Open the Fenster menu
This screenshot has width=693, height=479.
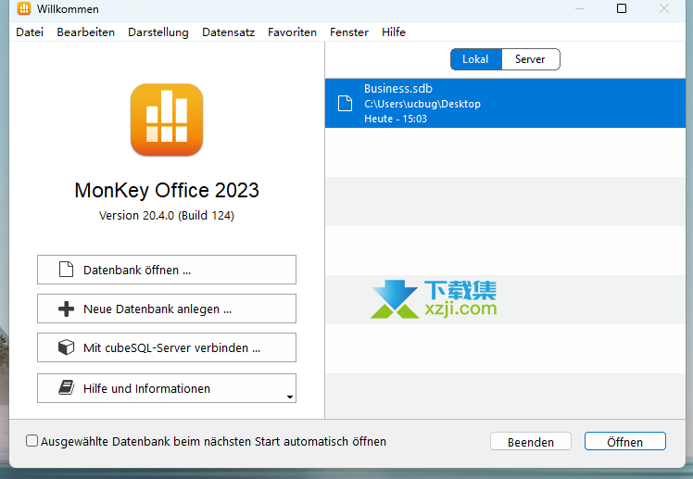[349, 32]
